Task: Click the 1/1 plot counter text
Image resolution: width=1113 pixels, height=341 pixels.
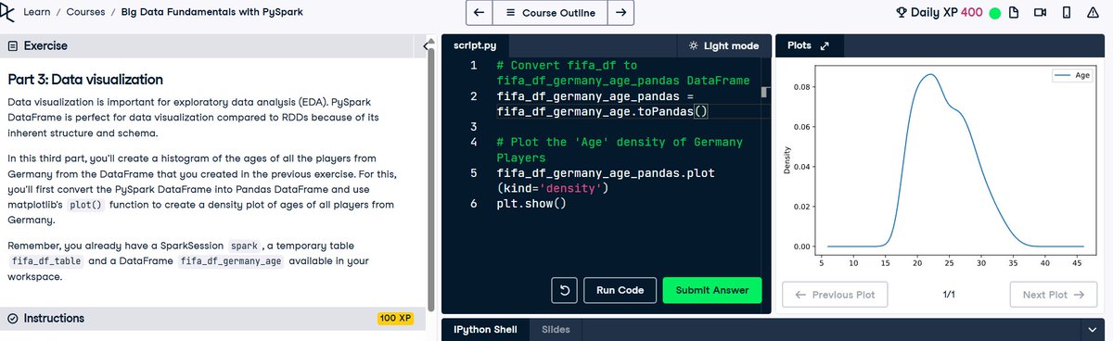Action: pyautogui.click(x=949, y=296)
